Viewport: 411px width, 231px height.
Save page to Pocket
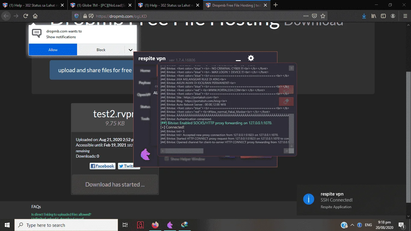click(x=314, y=16)
